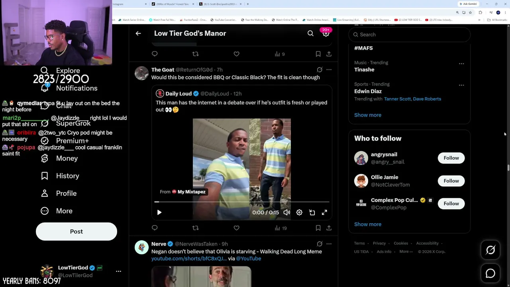This screenshot has height=287, width=510.
Task: Mute the Daily Loud video
Action: coord(286,212)
